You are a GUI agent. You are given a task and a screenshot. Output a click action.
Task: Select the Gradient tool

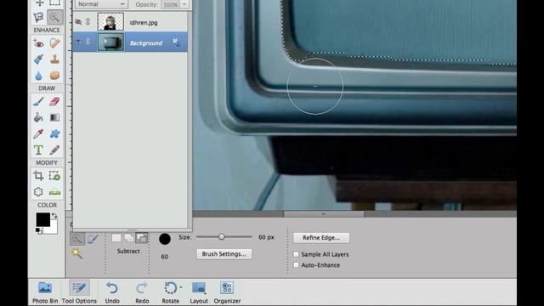coord(54,117)
